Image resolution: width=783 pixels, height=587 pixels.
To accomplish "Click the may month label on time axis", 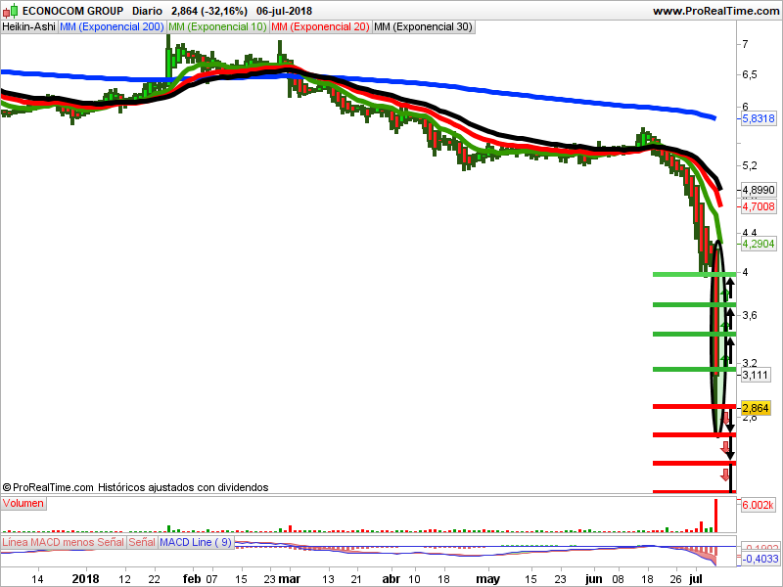I will click(x=487, y=579).
